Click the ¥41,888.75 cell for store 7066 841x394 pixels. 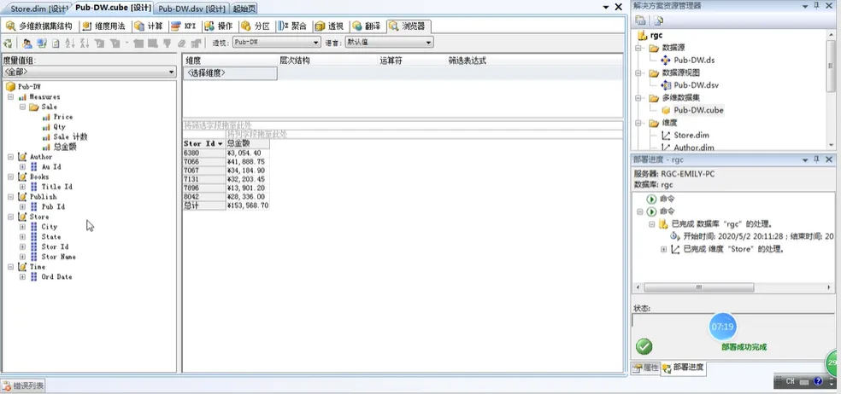[x=247, y=162]
